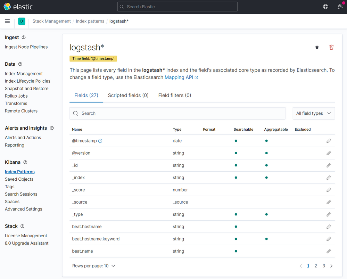Edit the _index field
The image size is (347, 279).
pos(329,178)
